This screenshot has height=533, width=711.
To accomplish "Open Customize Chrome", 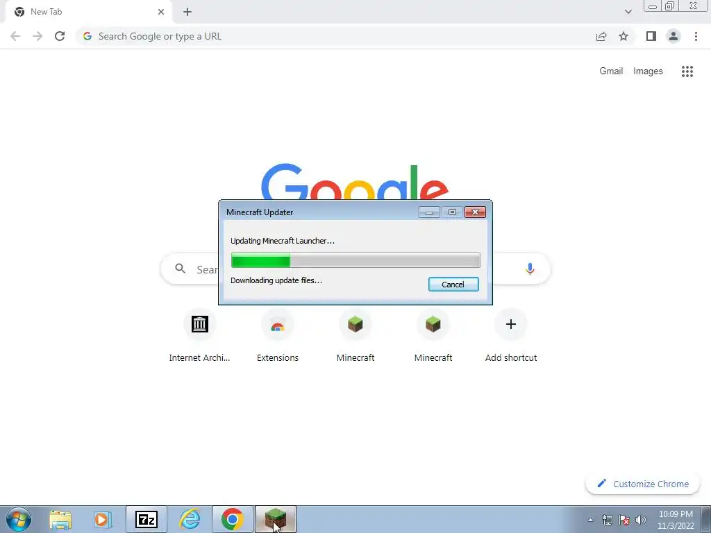I will pos(644,484).
